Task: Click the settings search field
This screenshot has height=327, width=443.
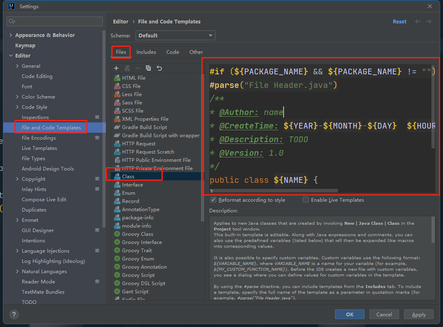Action: tap(55, 21)
